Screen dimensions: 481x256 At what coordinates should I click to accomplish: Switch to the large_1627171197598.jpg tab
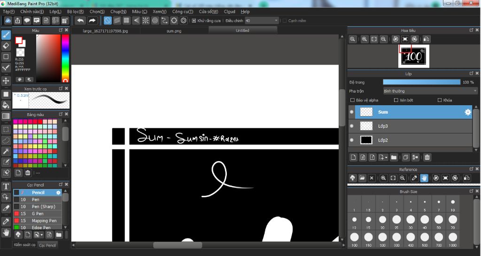pos(105,31)
